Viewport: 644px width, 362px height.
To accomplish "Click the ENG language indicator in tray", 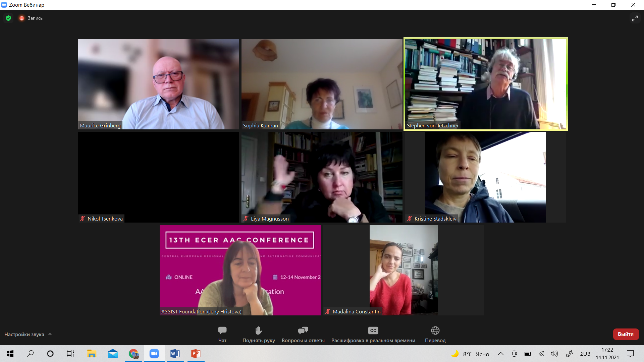I will [x=585, y=354].
